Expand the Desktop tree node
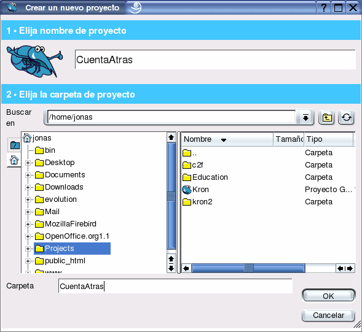This screenshot has width=362, height=332. 28,163
